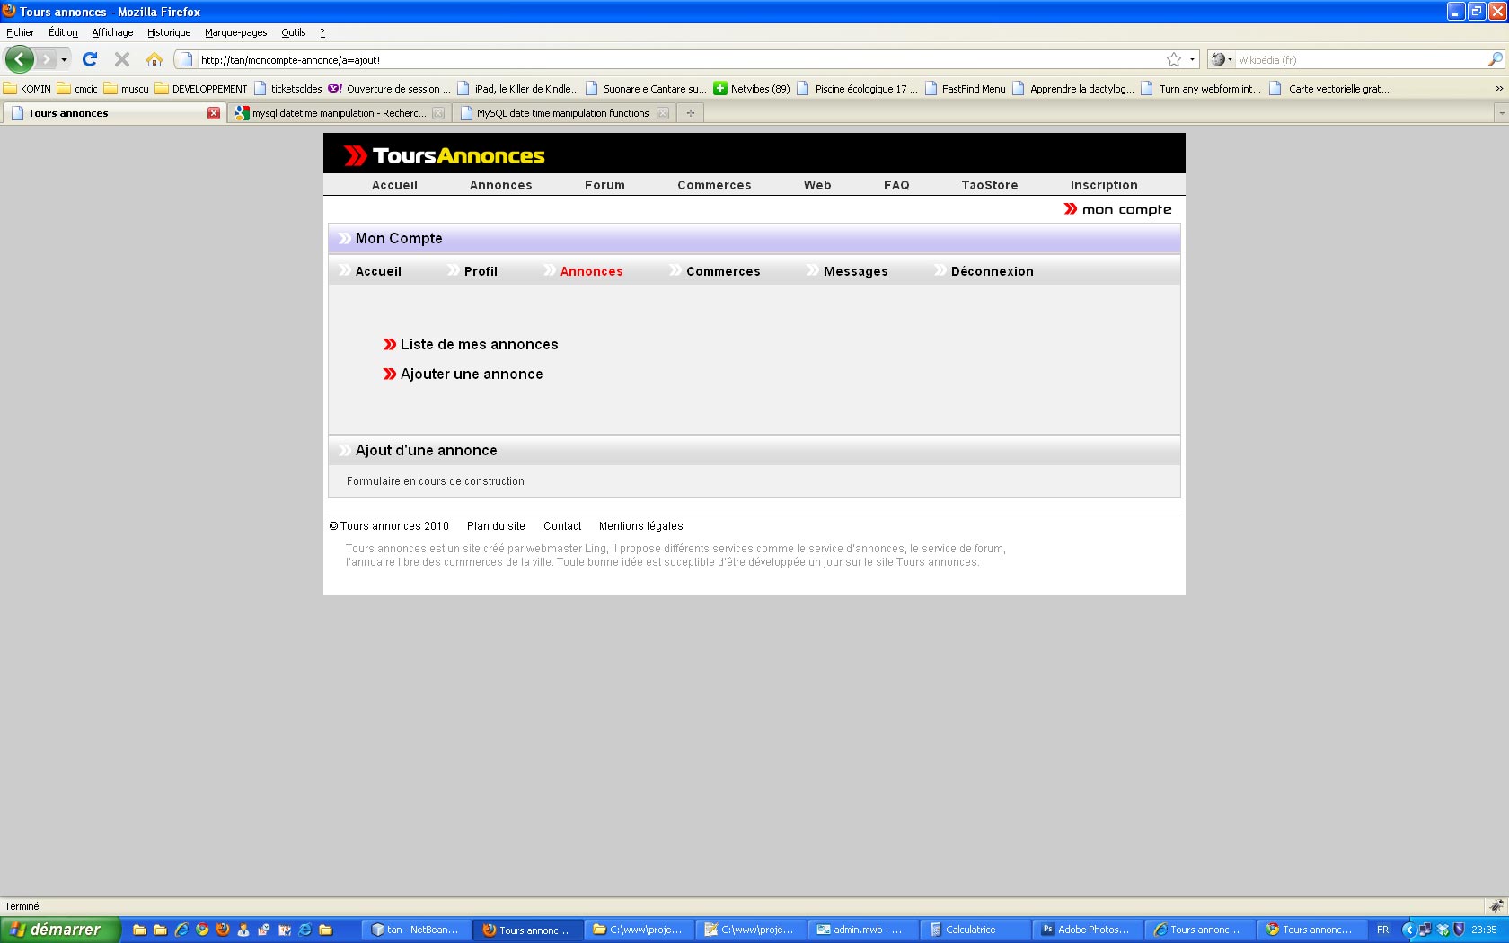Open the Firefox Help ? menu
This screenshot has height=943, width=1509.
point(322,32)
